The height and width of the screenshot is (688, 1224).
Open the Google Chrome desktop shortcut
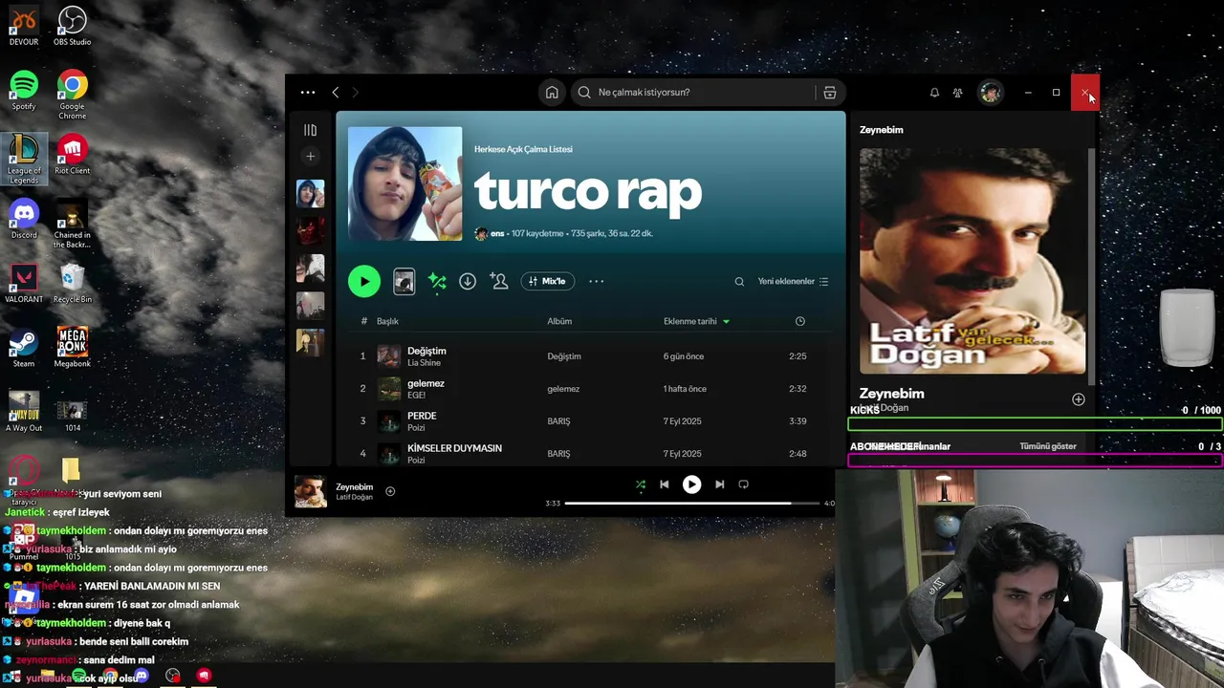(72, 95)
